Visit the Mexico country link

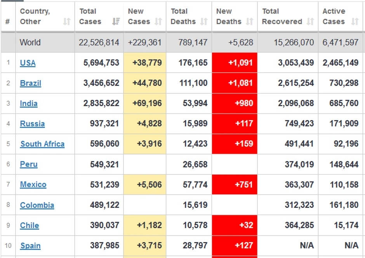coord(33,185)
